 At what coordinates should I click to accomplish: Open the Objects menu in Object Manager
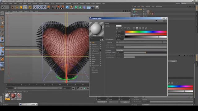coord(148,6)
